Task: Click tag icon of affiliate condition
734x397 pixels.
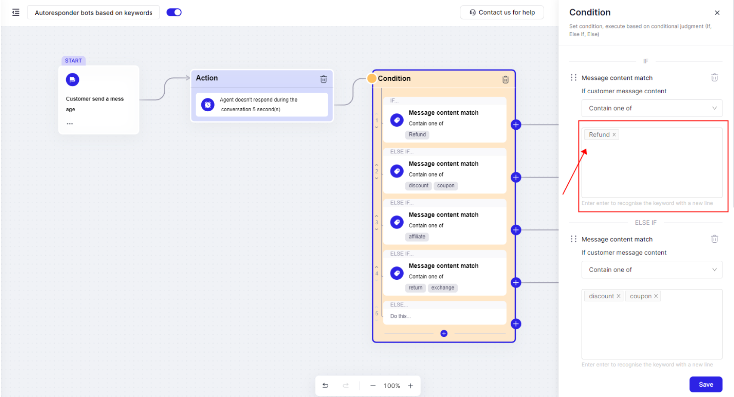Action: coord(397,222)
